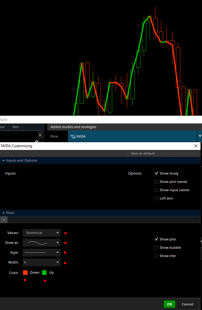Turn on the Show title checkbox
Image resolution: width=202 pixels, height=310 pixels.
tap(156, 256)
